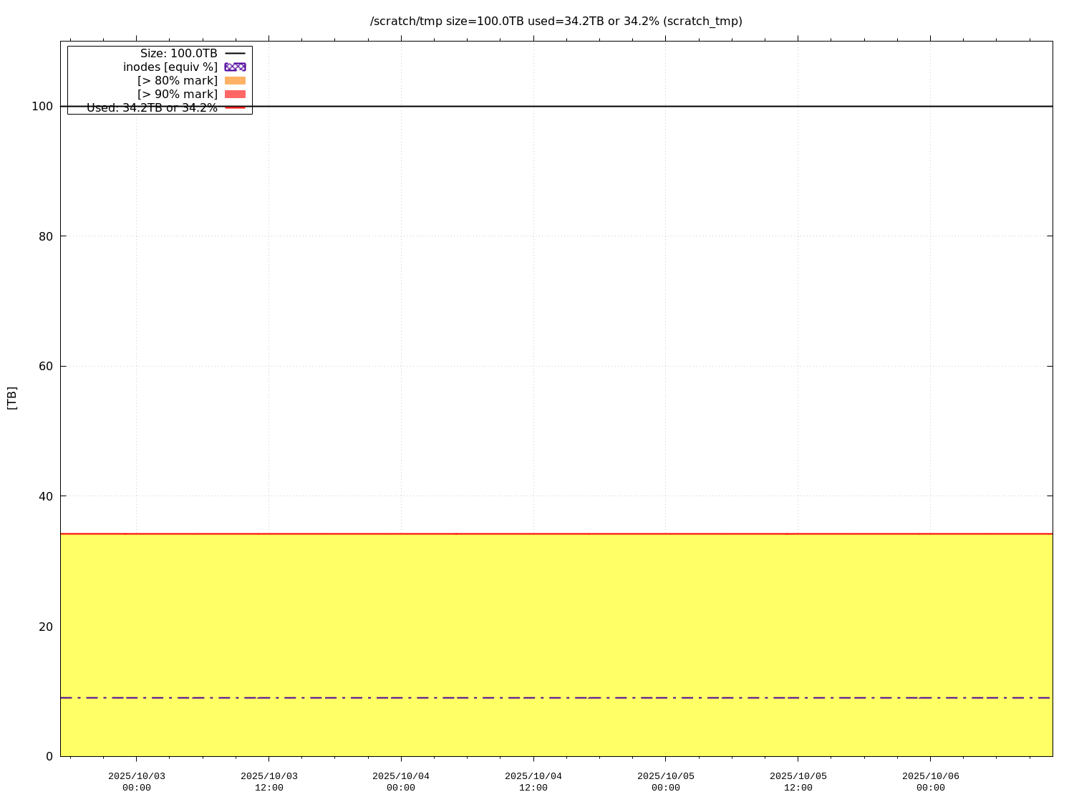Click the 80 tick label on y-axis

(x=45, y=236)
